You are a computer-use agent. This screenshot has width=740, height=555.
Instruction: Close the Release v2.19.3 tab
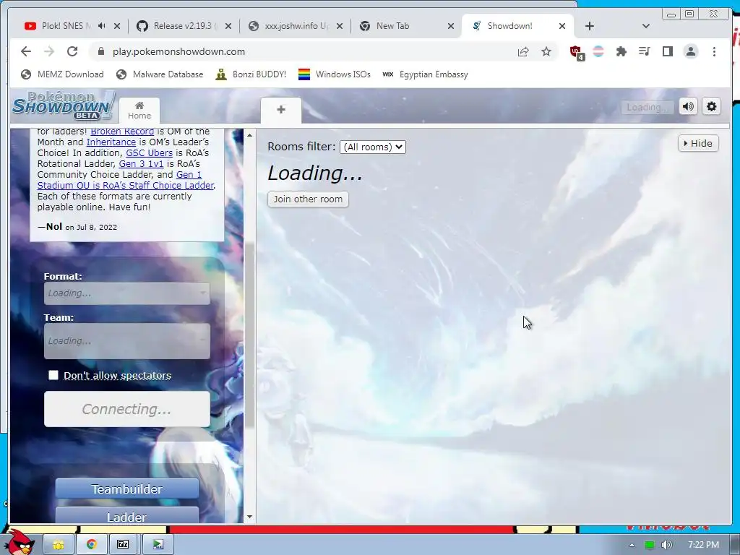pyautogui.click(x=228, y=26)
